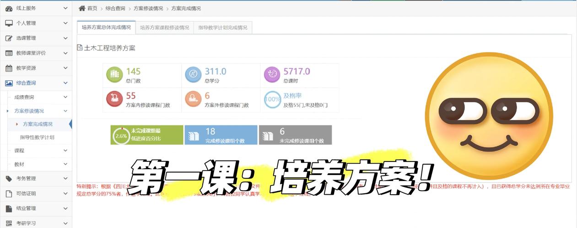Expand the 考研学习 chevron
The image size is (577, 228).
65,223
